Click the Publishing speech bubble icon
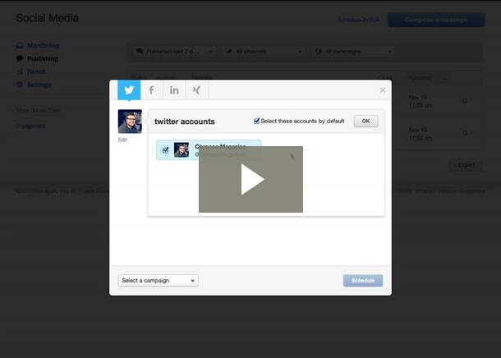The image size is (501, 358). [20, 58]
